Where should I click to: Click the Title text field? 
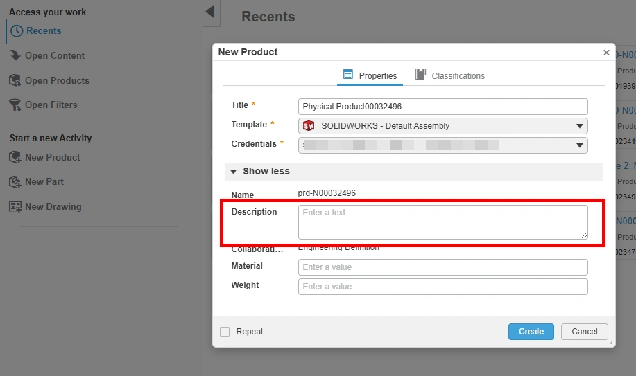(x=442, y=107)
